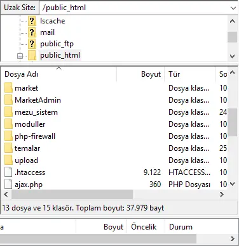Click the file list horizontal scrollbar thumb
This screenshot has height=246, width=239.
72,194
